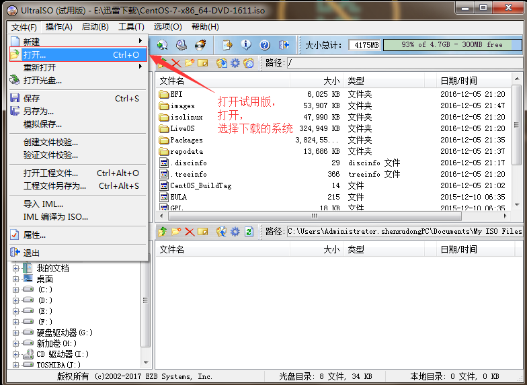The image size is (527, 385).
Task: Click the up-folder icon in local pane toolbar
Action: [x=163, y=231]
